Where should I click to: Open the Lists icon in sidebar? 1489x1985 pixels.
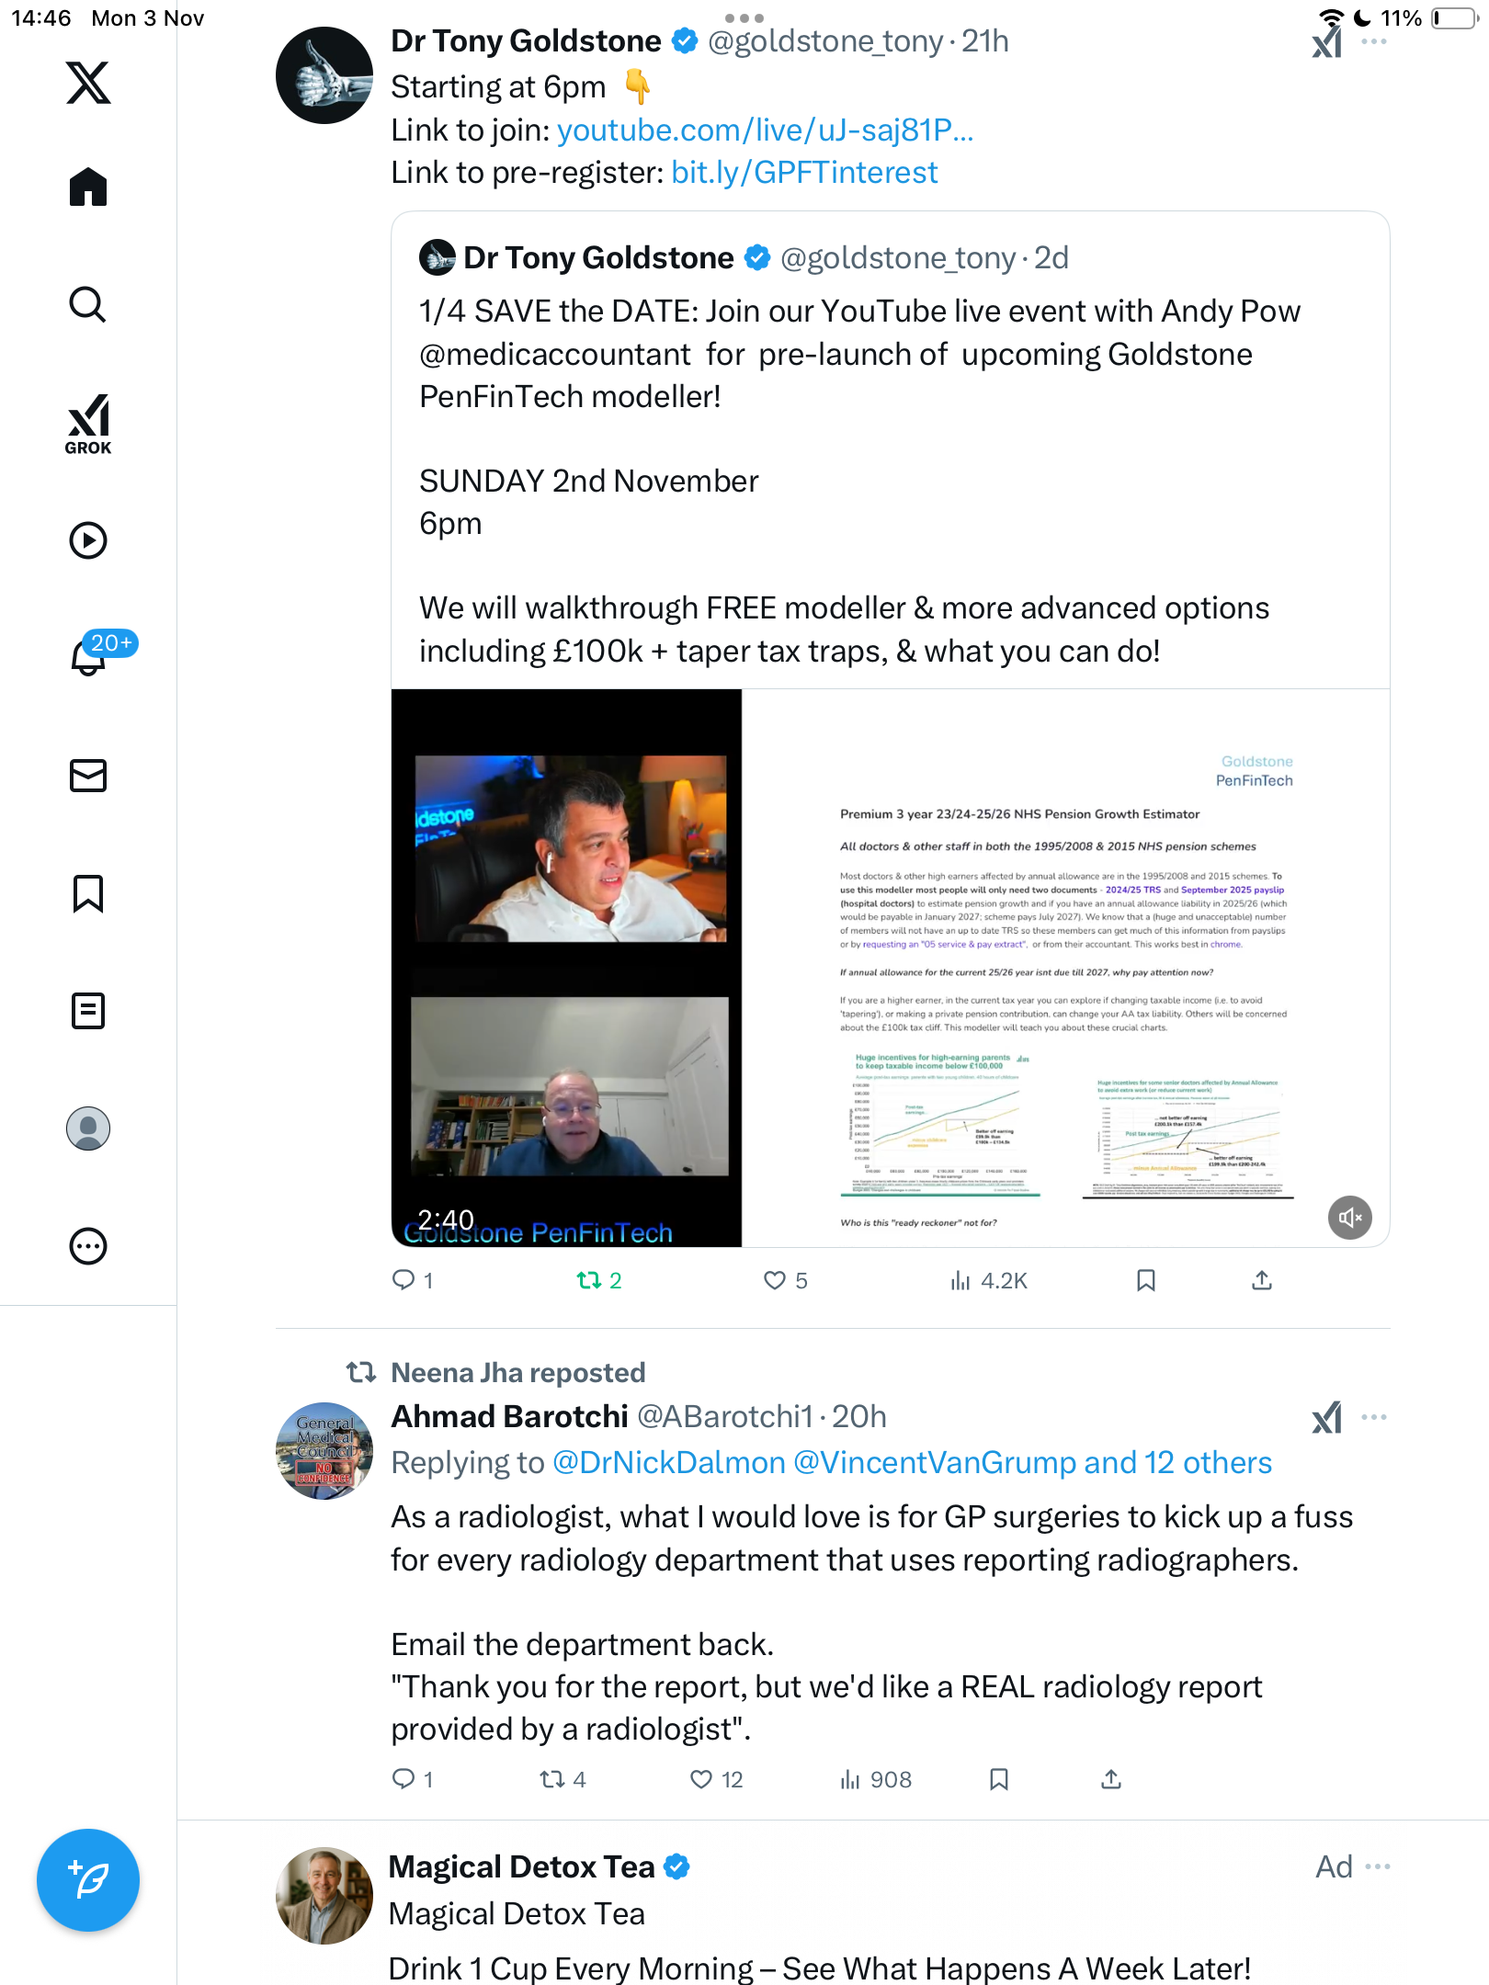coord(88,1011)
